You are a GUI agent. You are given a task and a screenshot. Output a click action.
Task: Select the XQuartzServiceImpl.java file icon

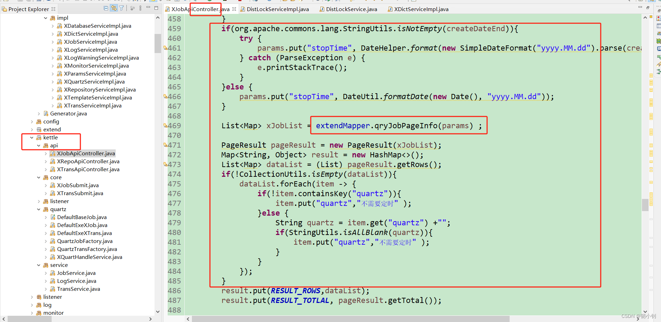pos(60,82)
